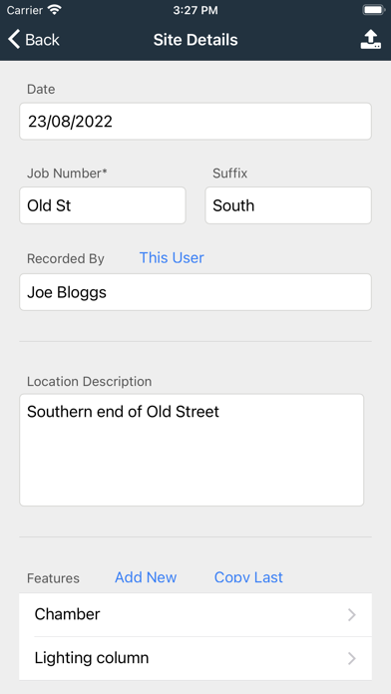Go Back to previous screen
This screenshot has width=391, height=694.
pyautogui.click(x=34, y=40)
